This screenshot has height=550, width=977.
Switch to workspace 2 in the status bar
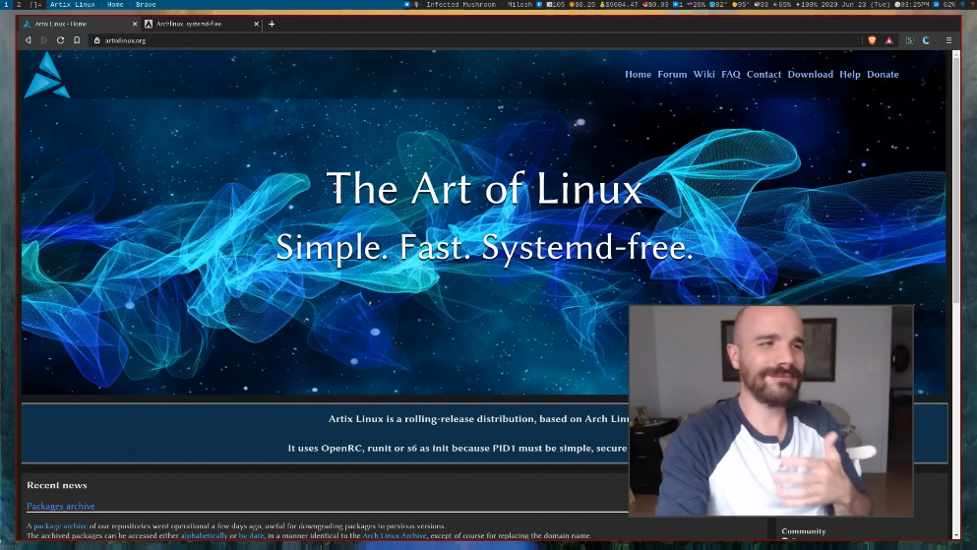pos(19,4)
